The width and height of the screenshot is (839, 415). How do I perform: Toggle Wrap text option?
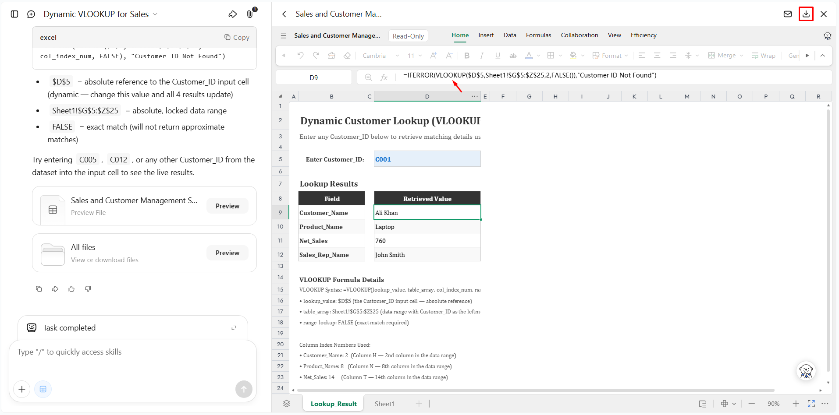(x=764, y=56)
